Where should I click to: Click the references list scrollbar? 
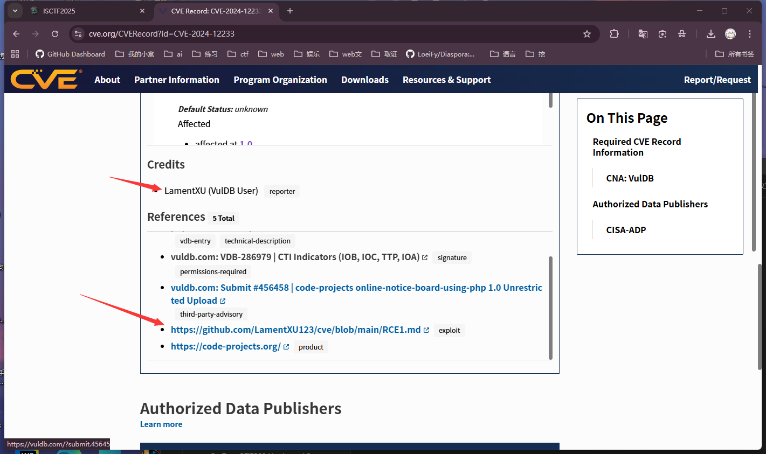pos(550,307)
